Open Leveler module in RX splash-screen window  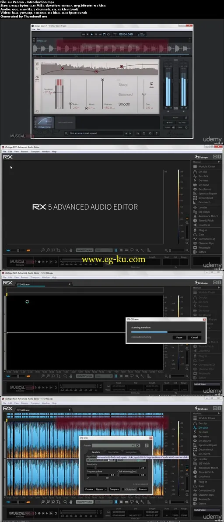pos(203,208)
